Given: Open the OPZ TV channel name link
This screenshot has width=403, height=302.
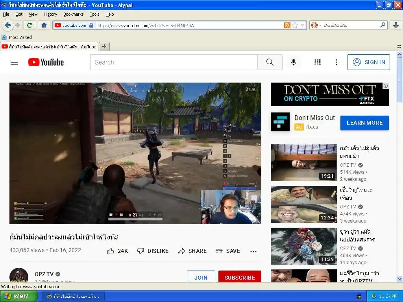Looking at the screenshot, I should tap(44, 274).
